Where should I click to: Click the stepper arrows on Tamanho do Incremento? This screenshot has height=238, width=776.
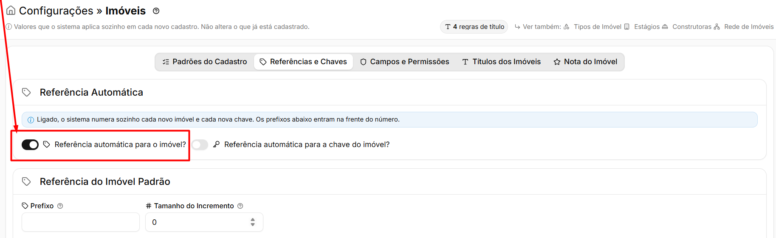(253, 222)
